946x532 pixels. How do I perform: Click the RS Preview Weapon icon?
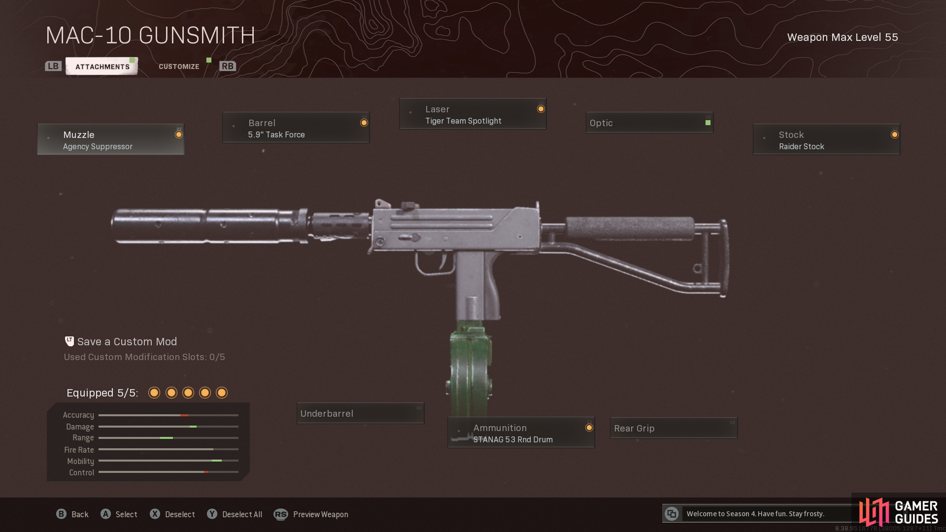pos(281,514)
